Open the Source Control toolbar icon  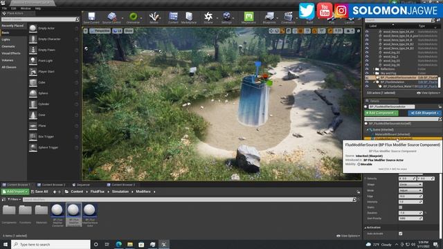click(x=111, y=17)
